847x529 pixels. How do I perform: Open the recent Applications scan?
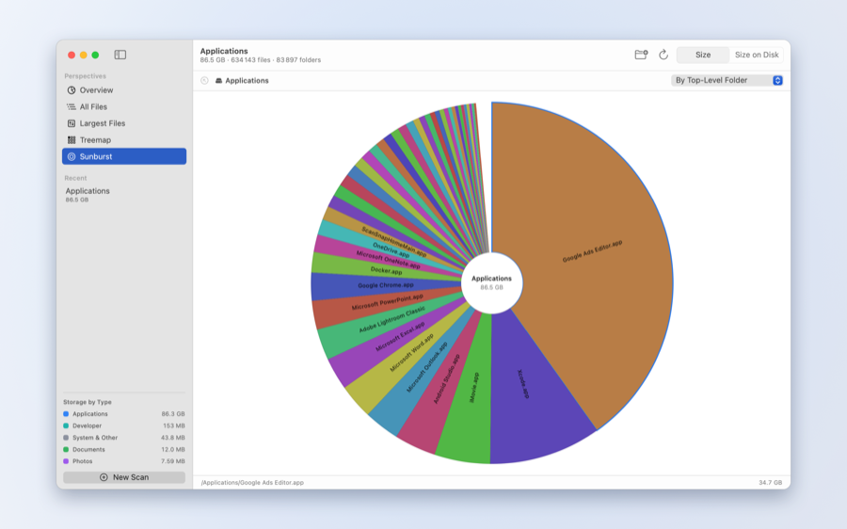coord(88,195)
